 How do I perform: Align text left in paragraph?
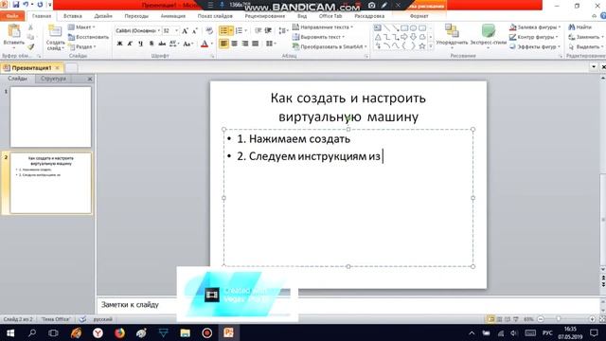click(x=223, y=44)
